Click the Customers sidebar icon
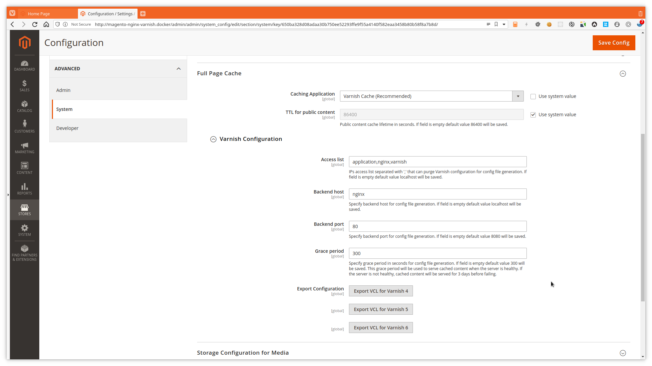This screenshot has height=366, width=652. point(24,126)
